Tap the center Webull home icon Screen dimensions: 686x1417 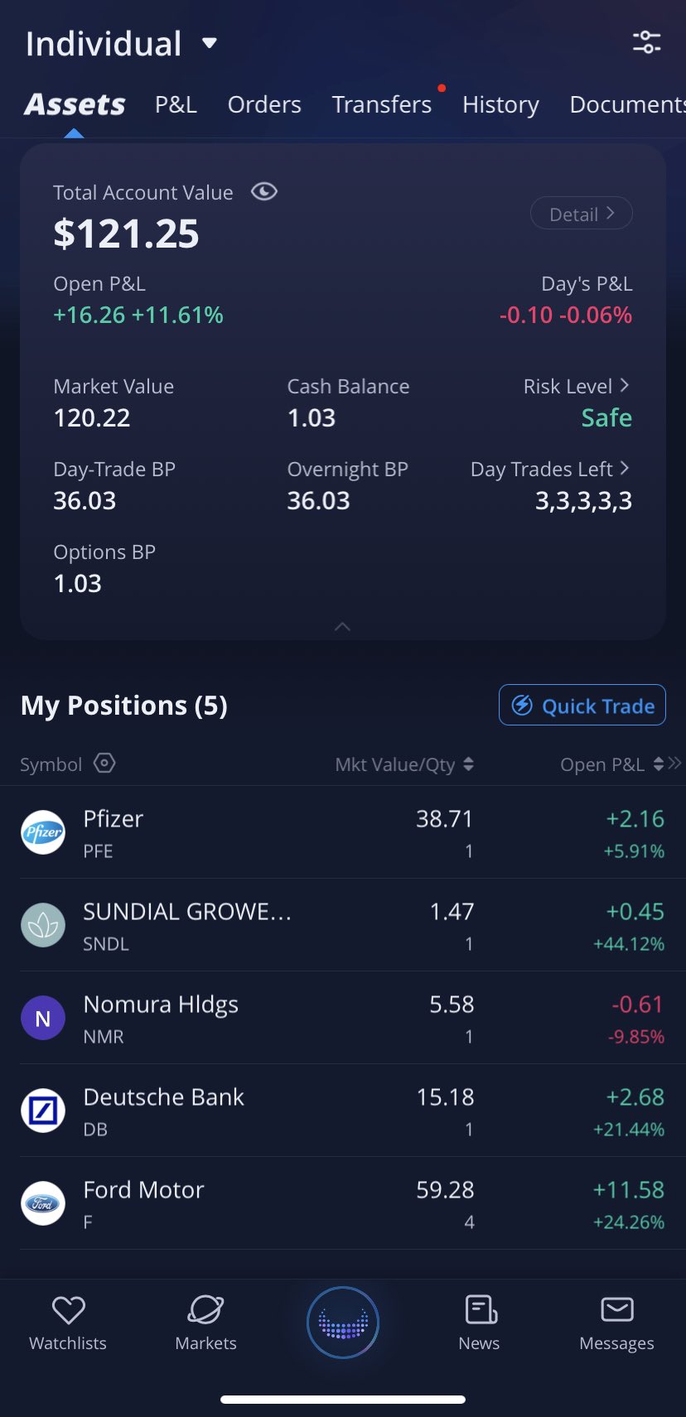click(x=343, y=1323)
